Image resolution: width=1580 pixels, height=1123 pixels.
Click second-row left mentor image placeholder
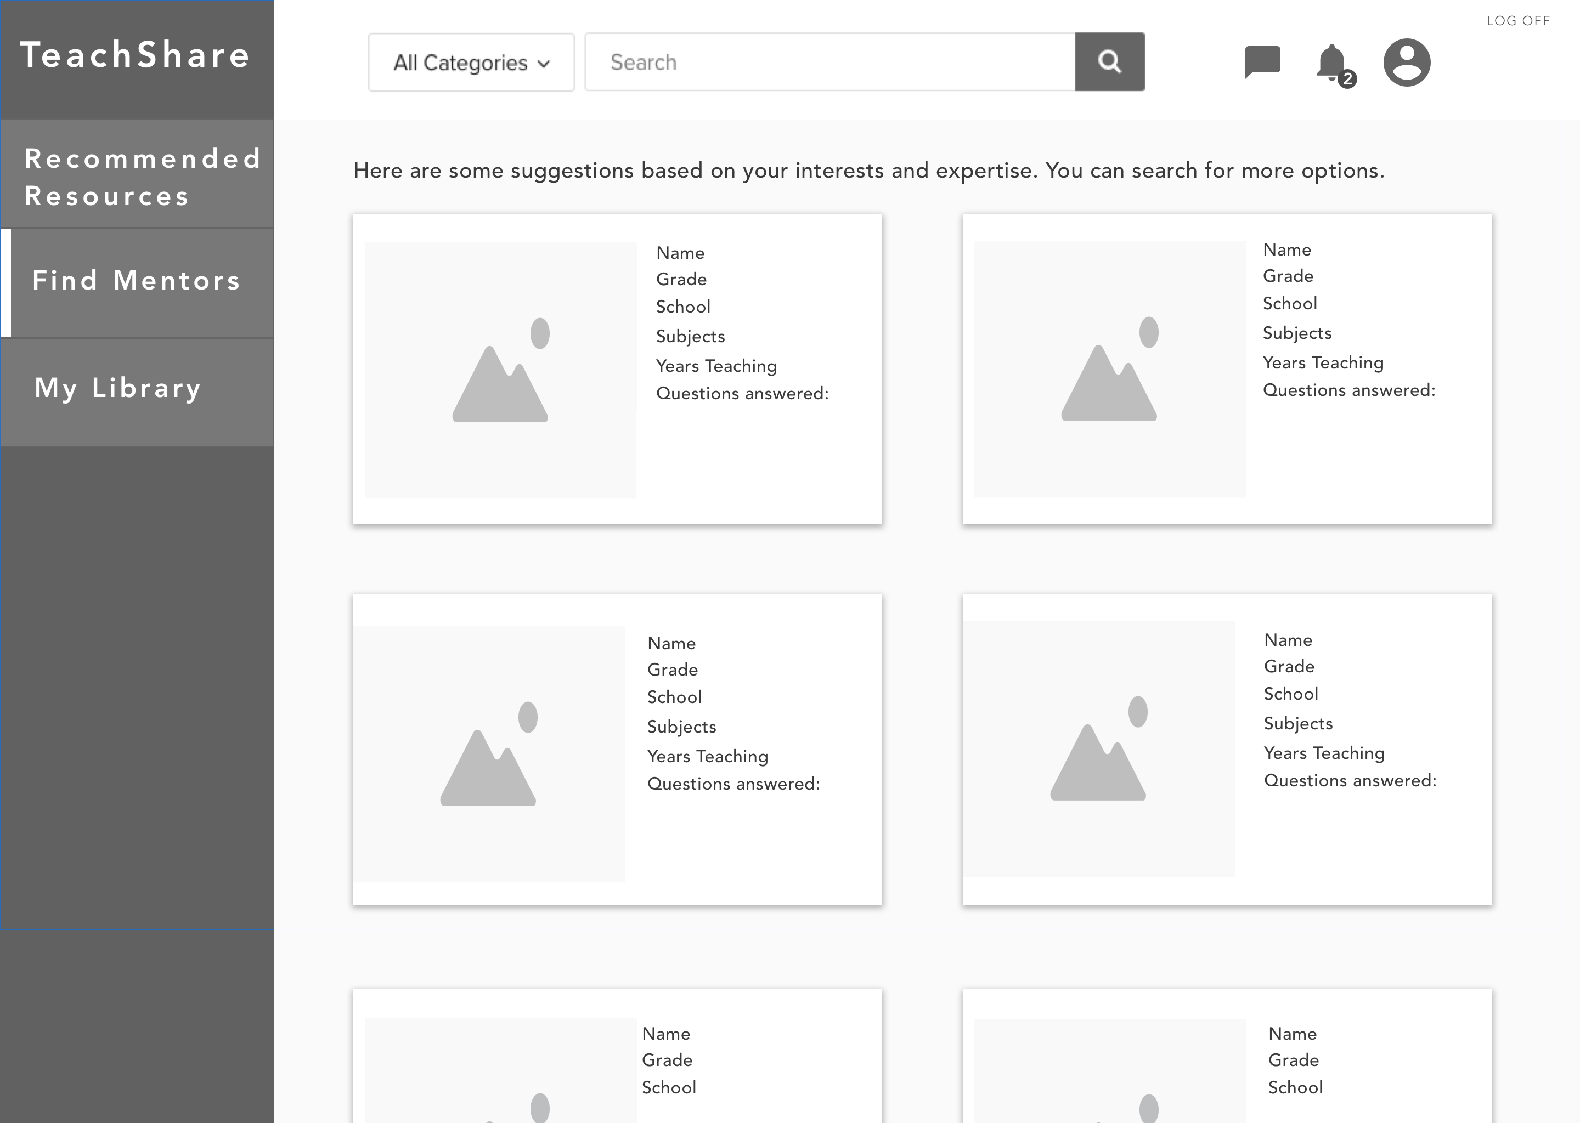[488, 754]
